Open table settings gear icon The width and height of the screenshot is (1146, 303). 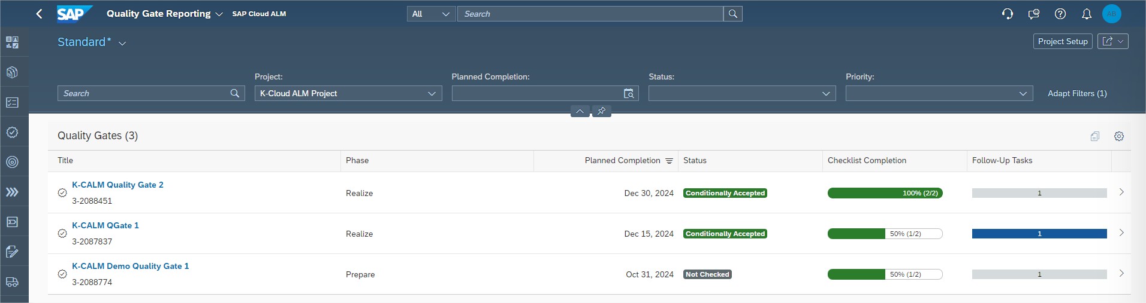pos(1118,136)
